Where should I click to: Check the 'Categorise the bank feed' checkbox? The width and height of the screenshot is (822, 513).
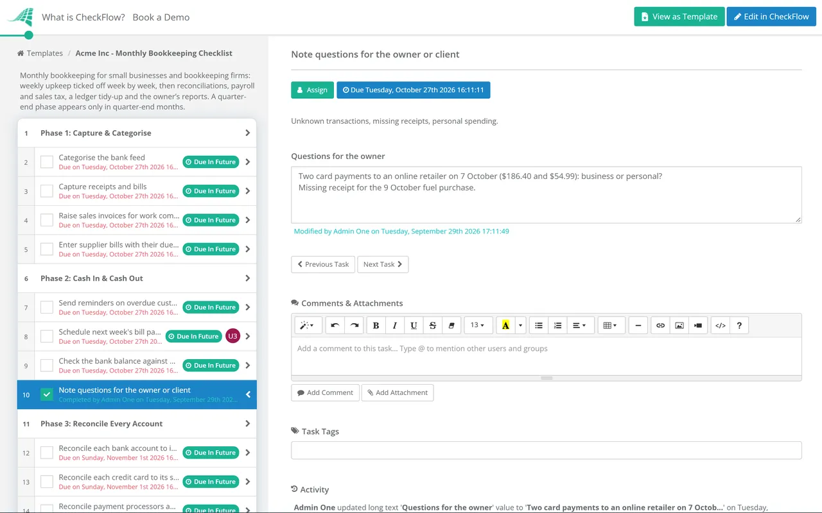tap(47, 162)
